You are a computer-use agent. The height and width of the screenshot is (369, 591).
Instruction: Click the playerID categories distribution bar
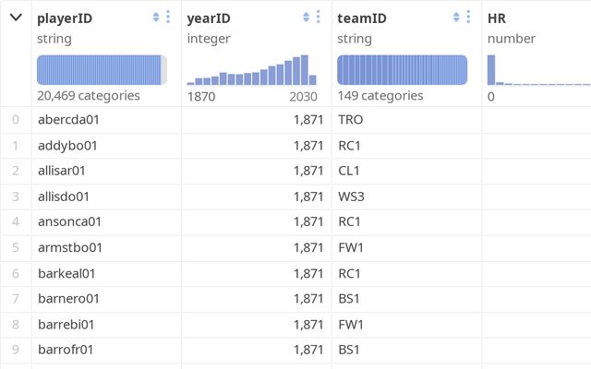[102, 70]
